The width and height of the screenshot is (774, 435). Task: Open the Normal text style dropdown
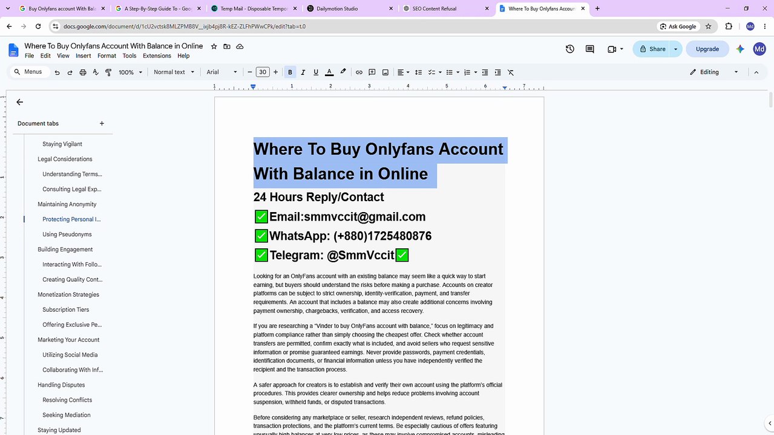pyautogui.click(x=174, y=72)
